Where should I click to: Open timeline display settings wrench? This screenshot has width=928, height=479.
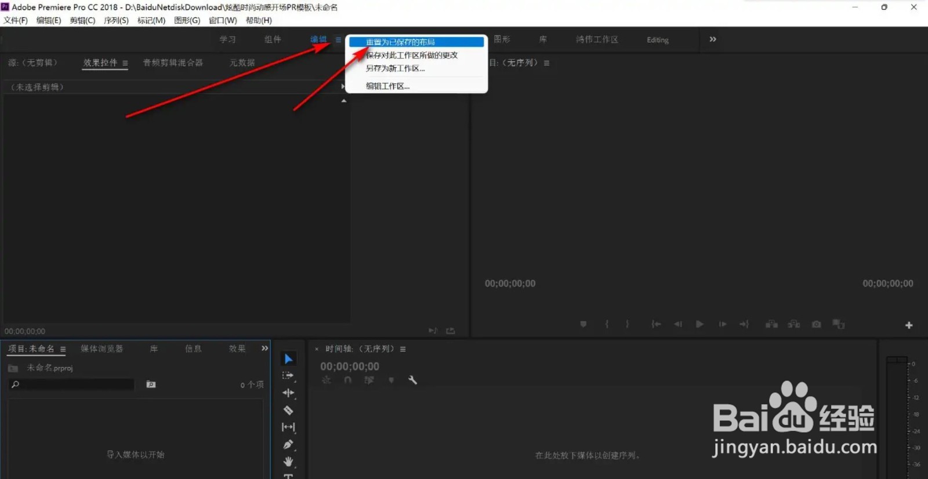pyautogui.click(x=412, y=380)
